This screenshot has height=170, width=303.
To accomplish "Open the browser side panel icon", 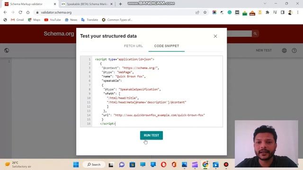I will click(x=283, y=12).
